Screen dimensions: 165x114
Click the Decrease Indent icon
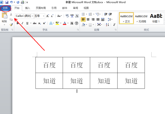106,14
